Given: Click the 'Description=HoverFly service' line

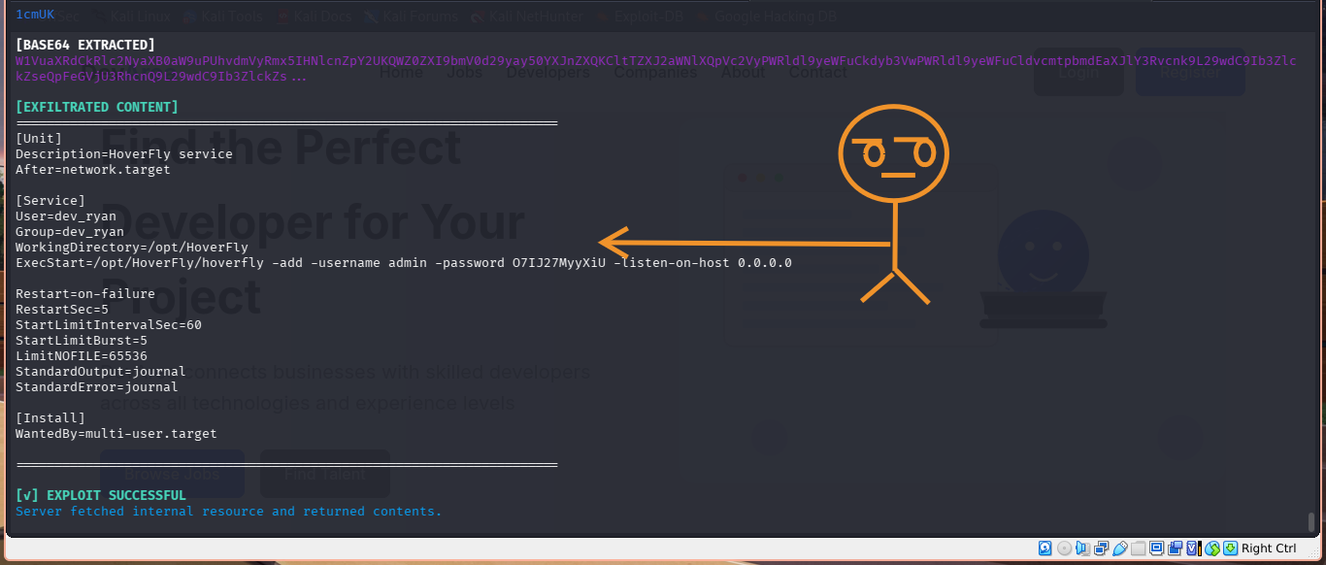Looking at the screenshot, I should coord(124,154).
